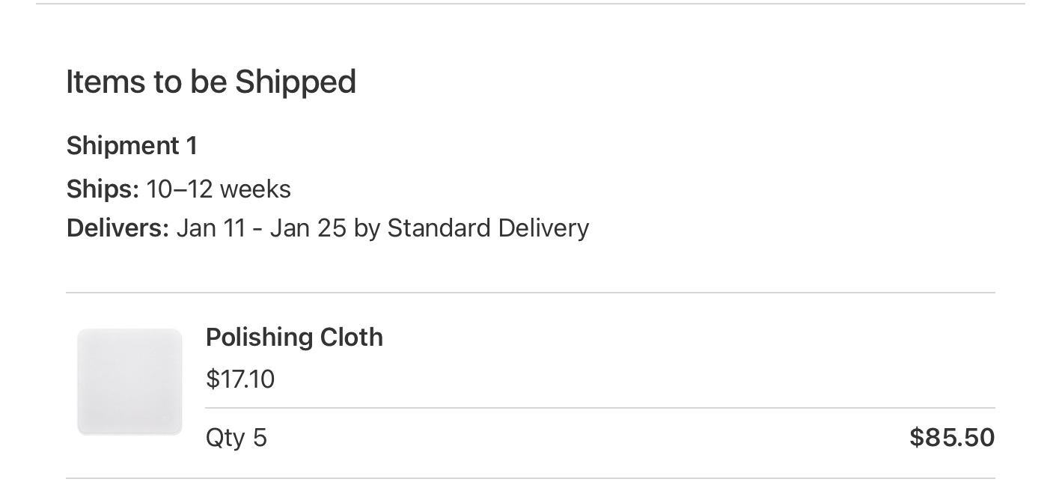Click the $17.10 unit price
Screen dimensions: 1062x482
point(240,379)
